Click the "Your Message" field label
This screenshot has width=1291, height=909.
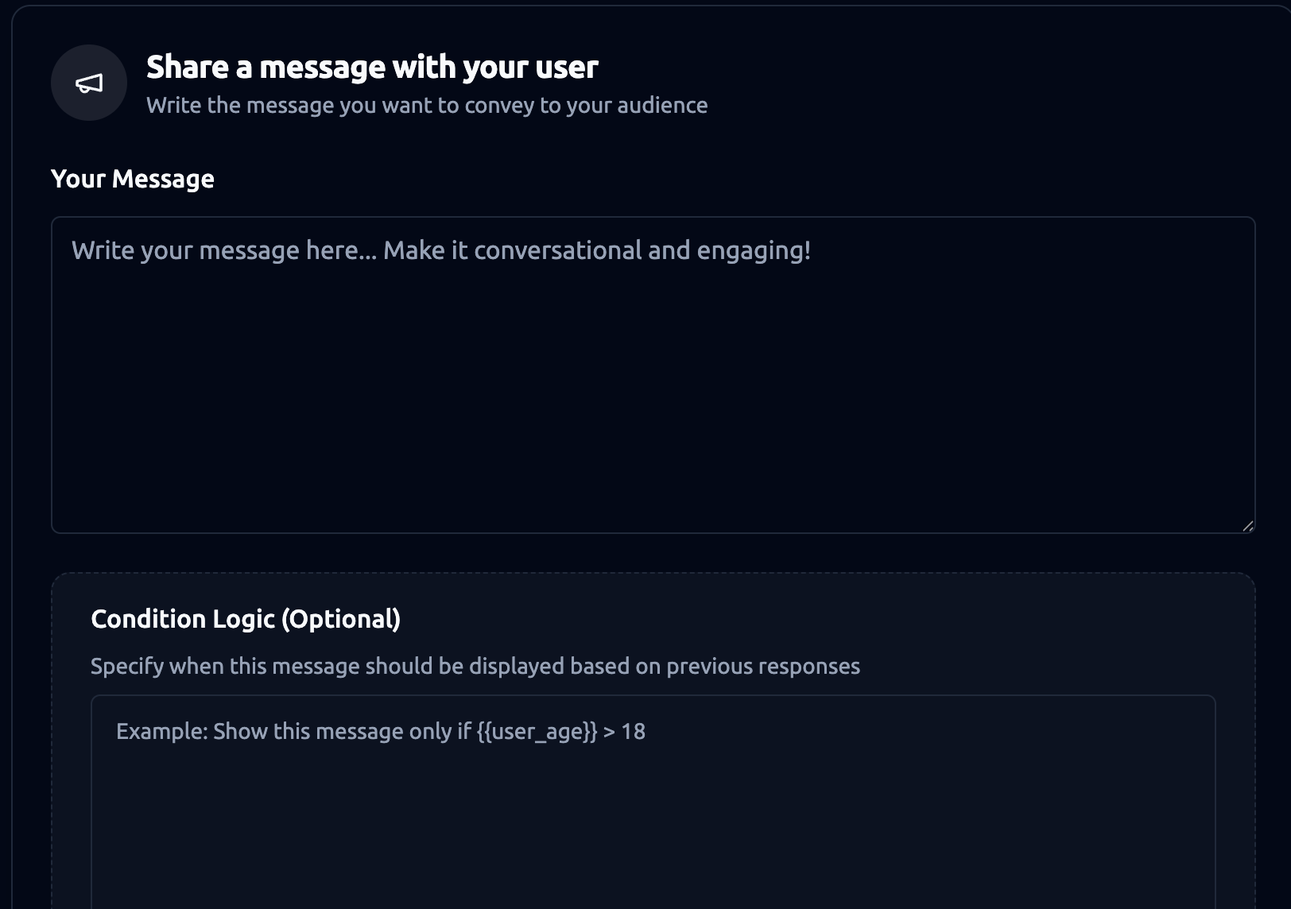point(133,179)
